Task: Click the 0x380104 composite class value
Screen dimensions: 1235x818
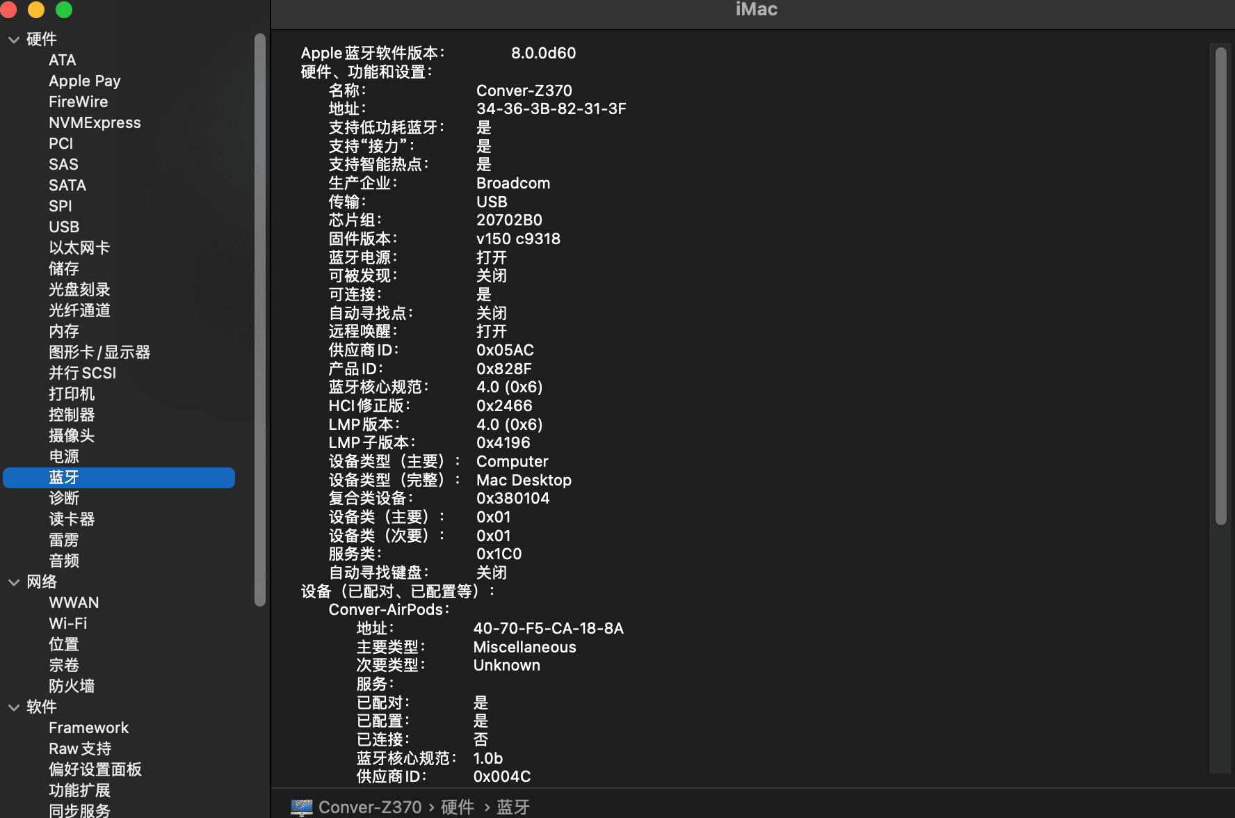Action: click(x=513, y=499)
